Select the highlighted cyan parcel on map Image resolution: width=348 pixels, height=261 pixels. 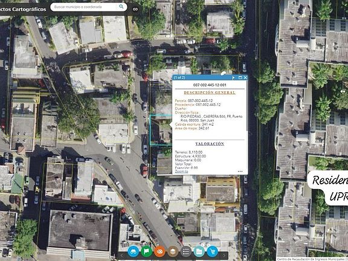pyautogui.click(x=161, y=130)
